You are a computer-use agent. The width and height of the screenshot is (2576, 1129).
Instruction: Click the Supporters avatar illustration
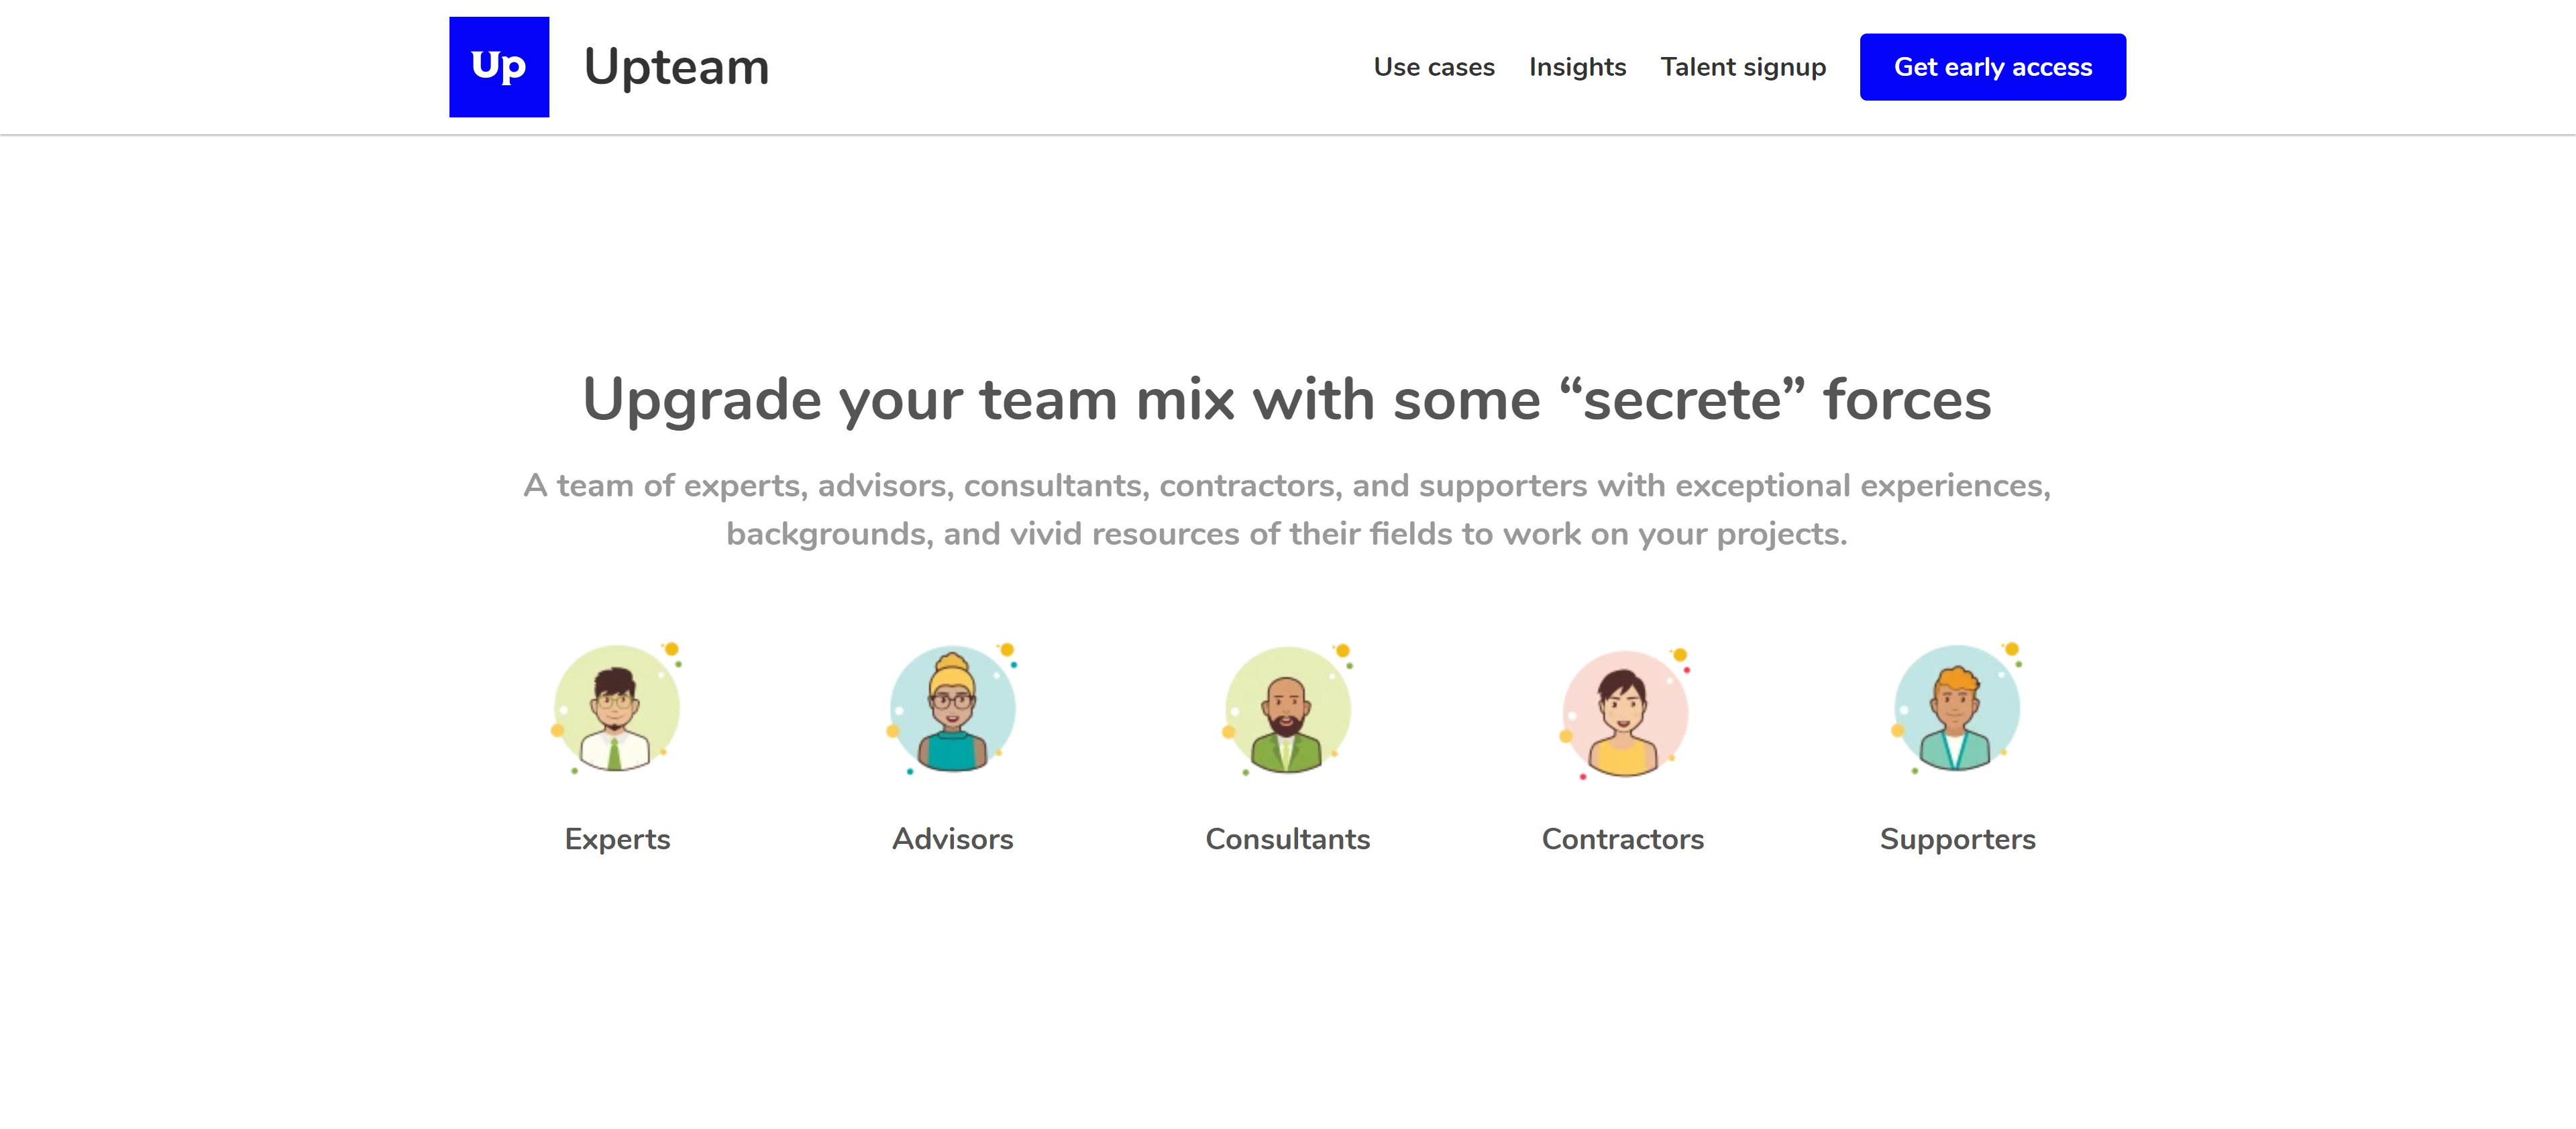pos(1957,708)
